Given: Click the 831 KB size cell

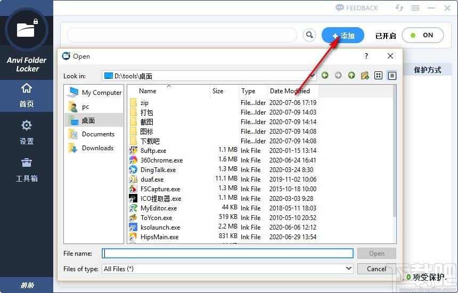Looking at the screenshot, I should pyautogui.click(x=228, y=236).
